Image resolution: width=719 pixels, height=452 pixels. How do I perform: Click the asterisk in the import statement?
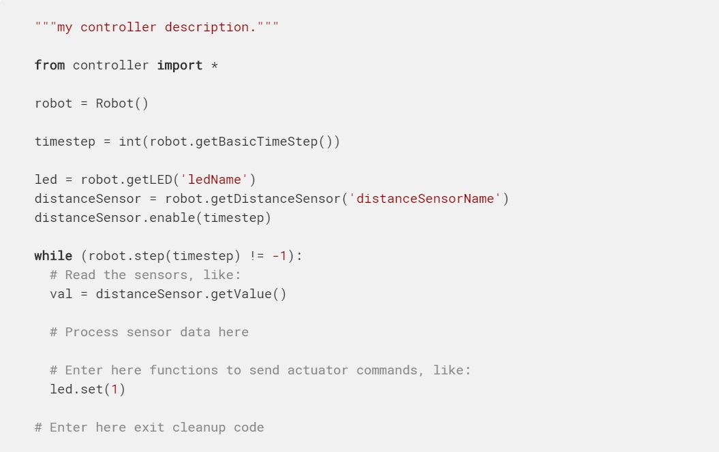[x=214, y=65]
